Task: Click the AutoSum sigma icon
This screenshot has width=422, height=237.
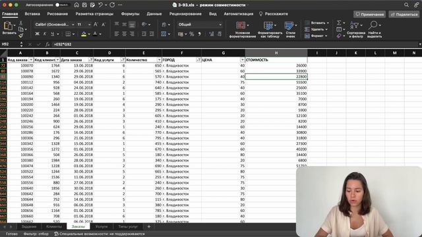Action: (x=339, y=23)
